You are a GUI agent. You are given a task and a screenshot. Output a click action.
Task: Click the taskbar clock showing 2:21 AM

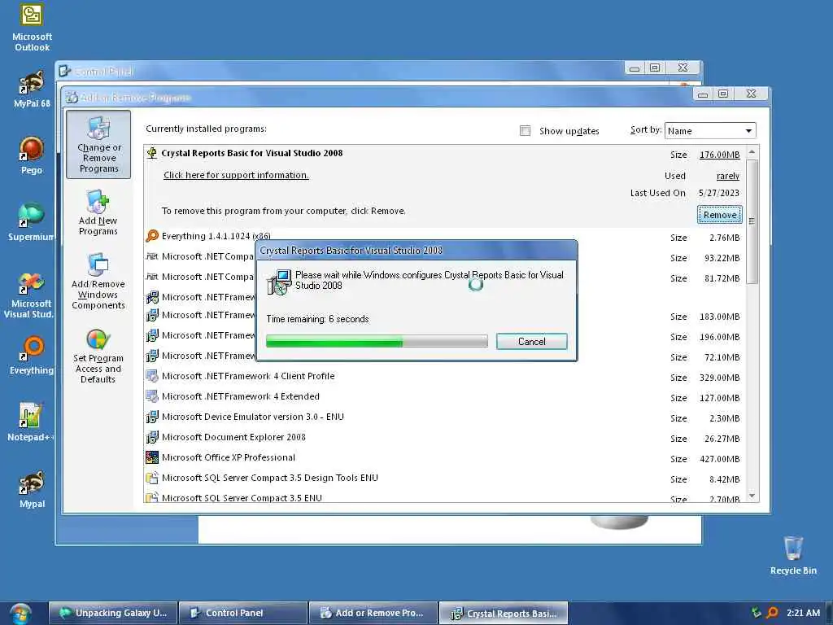[x=803, y=613]
